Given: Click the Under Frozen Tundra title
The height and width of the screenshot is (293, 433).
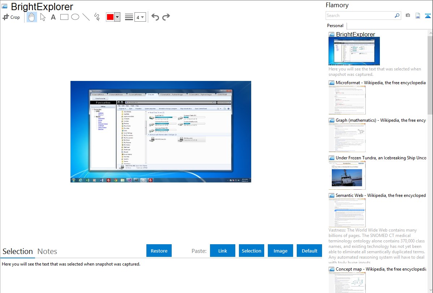Looking at the screenshot, I should click(381, 158).
